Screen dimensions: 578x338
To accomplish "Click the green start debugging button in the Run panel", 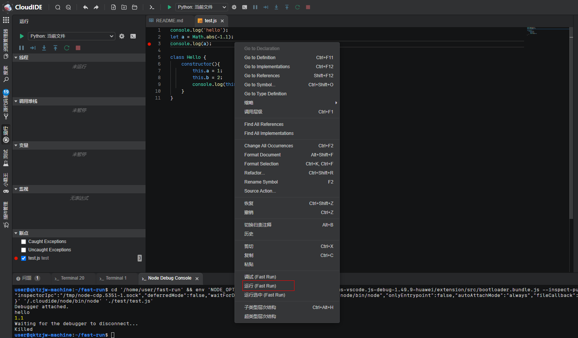I will pyautogui.click(x=21, y=36).
